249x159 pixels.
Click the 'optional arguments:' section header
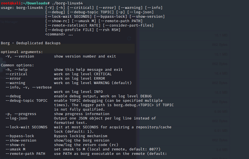click(22, 52)
